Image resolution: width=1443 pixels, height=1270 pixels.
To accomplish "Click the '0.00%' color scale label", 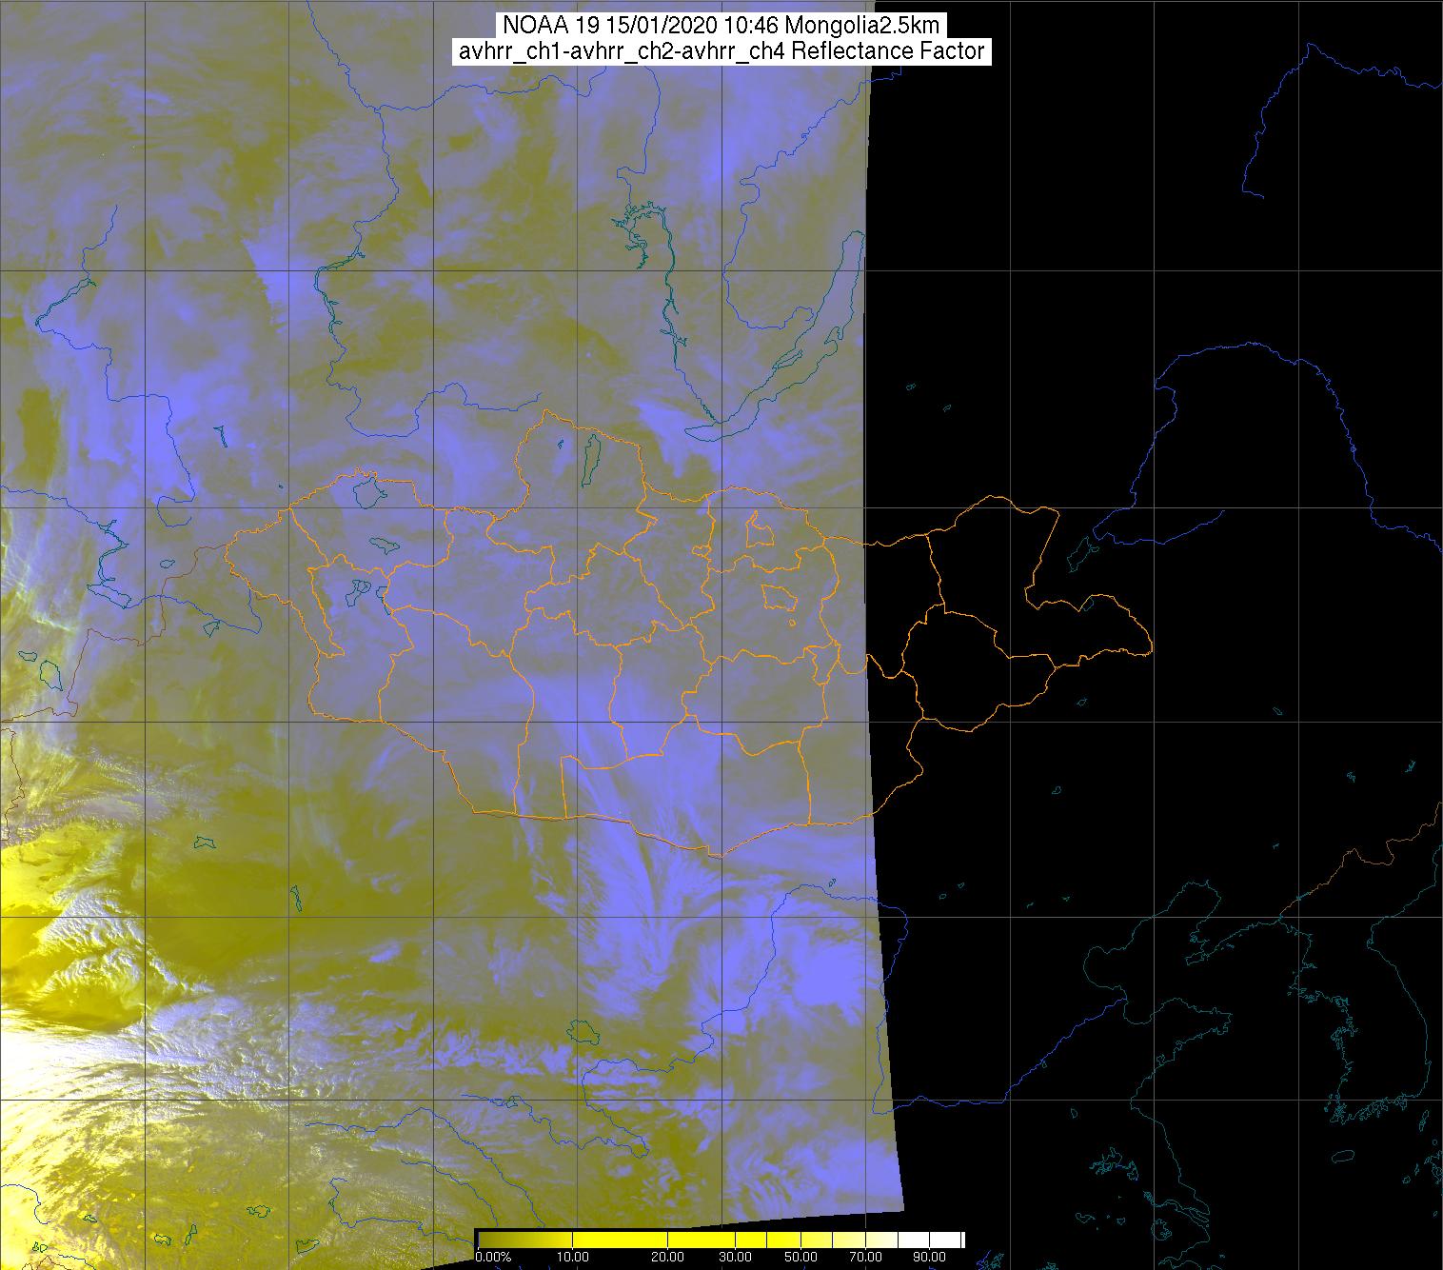I will coord(493,1257).
